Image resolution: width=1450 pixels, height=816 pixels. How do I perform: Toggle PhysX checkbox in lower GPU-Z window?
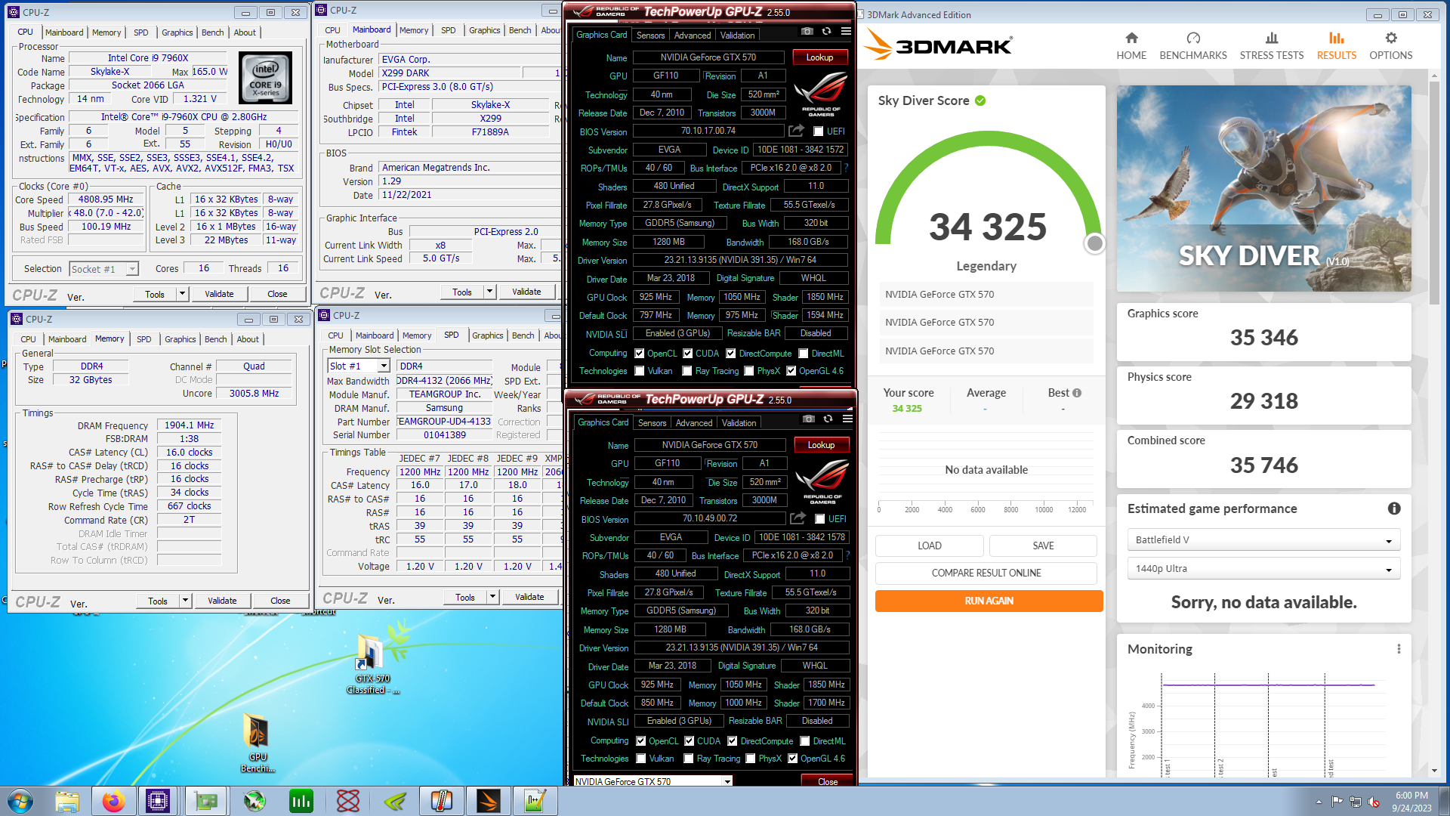750,759
